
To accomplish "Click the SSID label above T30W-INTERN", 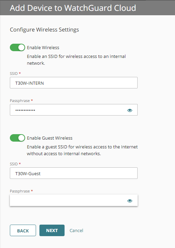I will (14, 74).
